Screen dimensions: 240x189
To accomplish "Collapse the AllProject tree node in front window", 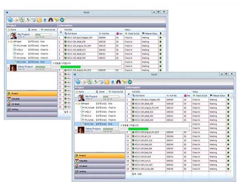I will 76,103.
